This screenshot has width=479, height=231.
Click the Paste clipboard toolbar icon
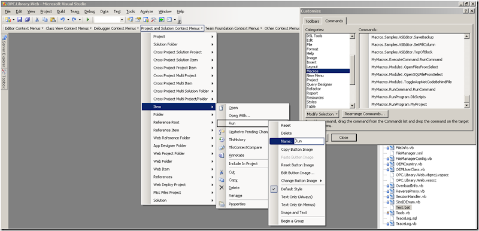[x=53, y=20]
